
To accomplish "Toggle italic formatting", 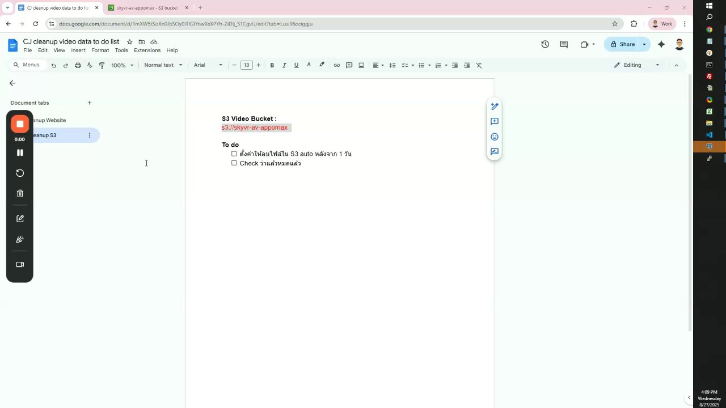I will point(284,65).
